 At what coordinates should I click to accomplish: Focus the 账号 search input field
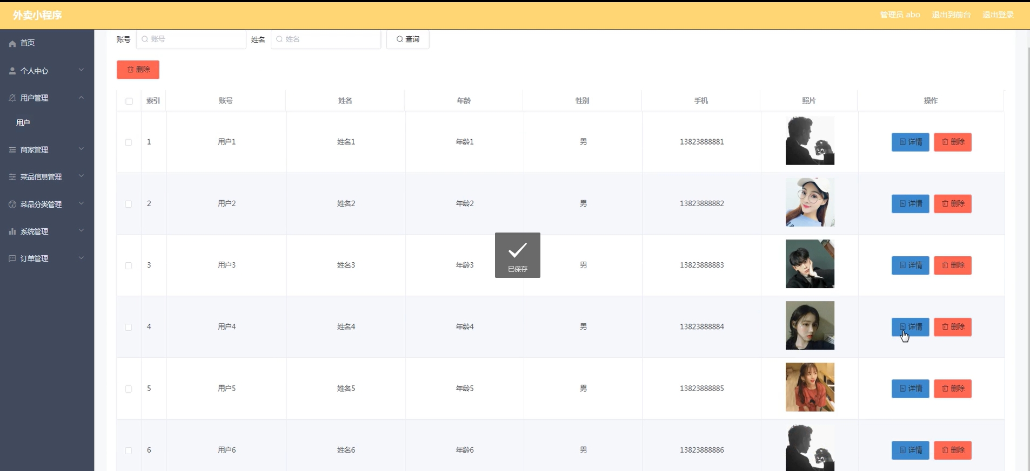coord(191,39)
